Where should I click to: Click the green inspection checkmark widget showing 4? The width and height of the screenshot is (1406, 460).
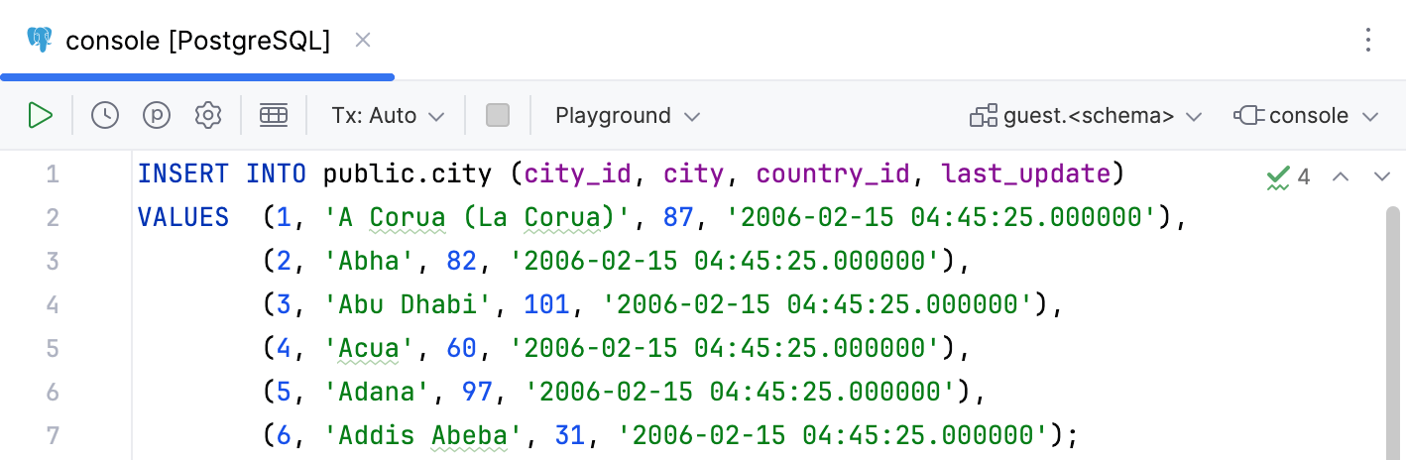(1289, 176)
